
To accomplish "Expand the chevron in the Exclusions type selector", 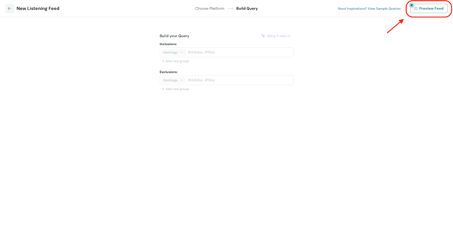I will click(x=181, y=80).
